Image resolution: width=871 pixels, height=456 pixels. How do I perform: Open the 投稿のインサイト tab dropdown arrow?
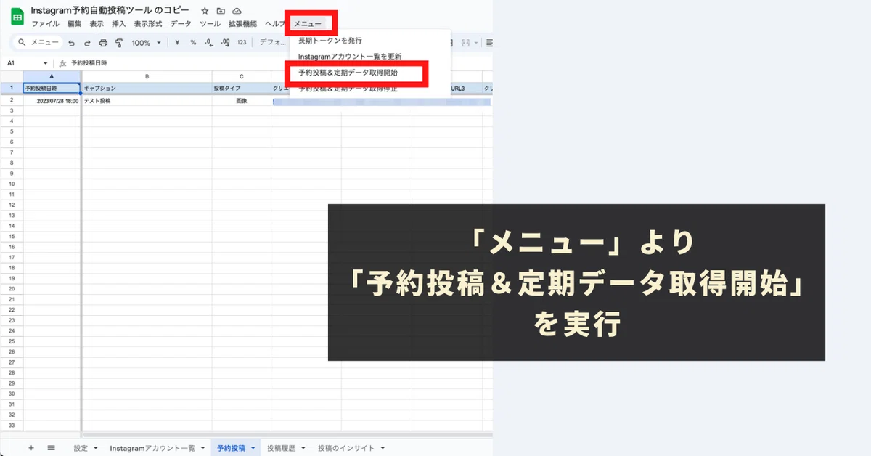(383, 448)
